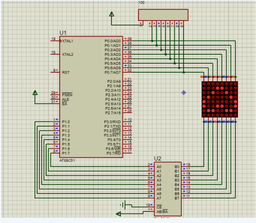Viewport: 256px width, 223px height.
Task: Select the P2.3/A11 pin label
Action: pos(113,95)
